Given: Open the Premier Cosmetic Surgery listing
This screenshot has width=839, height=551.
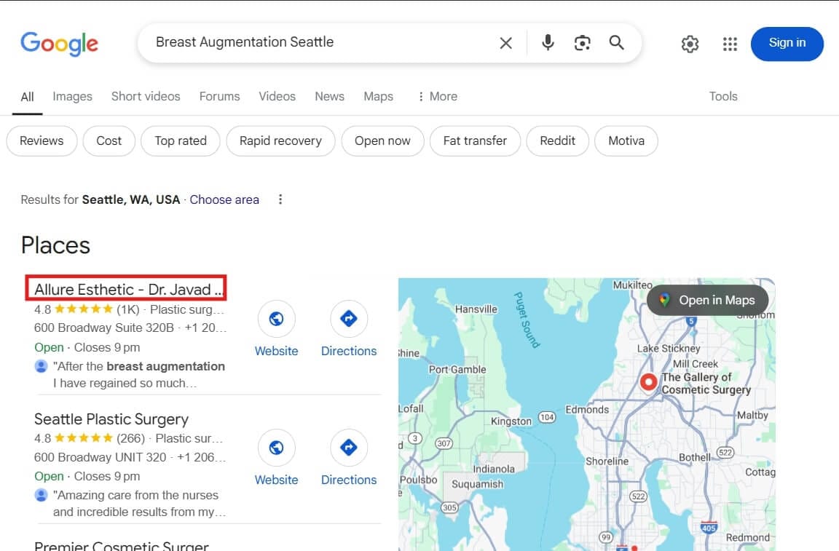Looking at the screenshot, I should tap(122, 546).
